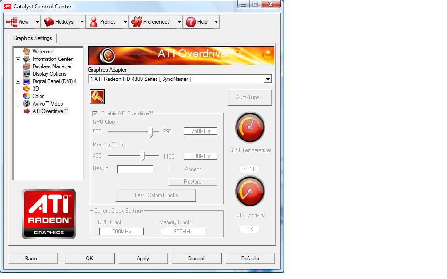This screenshot has height=279, width=447.
Task: Expand the Preferences dropdown arrow
Action: click(x=179, y=22)
